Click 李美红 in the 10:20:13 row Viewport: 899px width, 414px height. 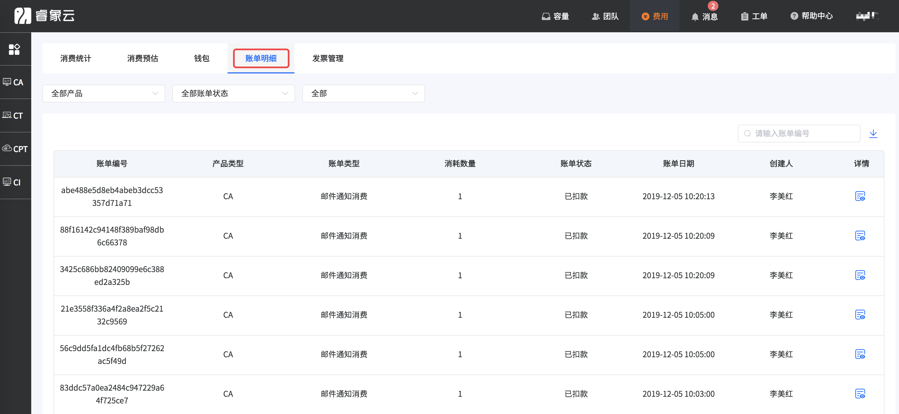pyautogui.click(x=781, y=196)
